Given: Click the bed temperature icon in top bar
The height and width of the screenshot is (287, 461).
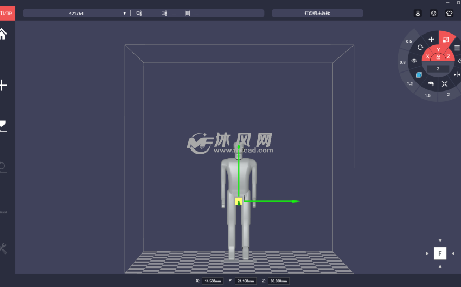Looking at the screenshot, I should 164,13.
